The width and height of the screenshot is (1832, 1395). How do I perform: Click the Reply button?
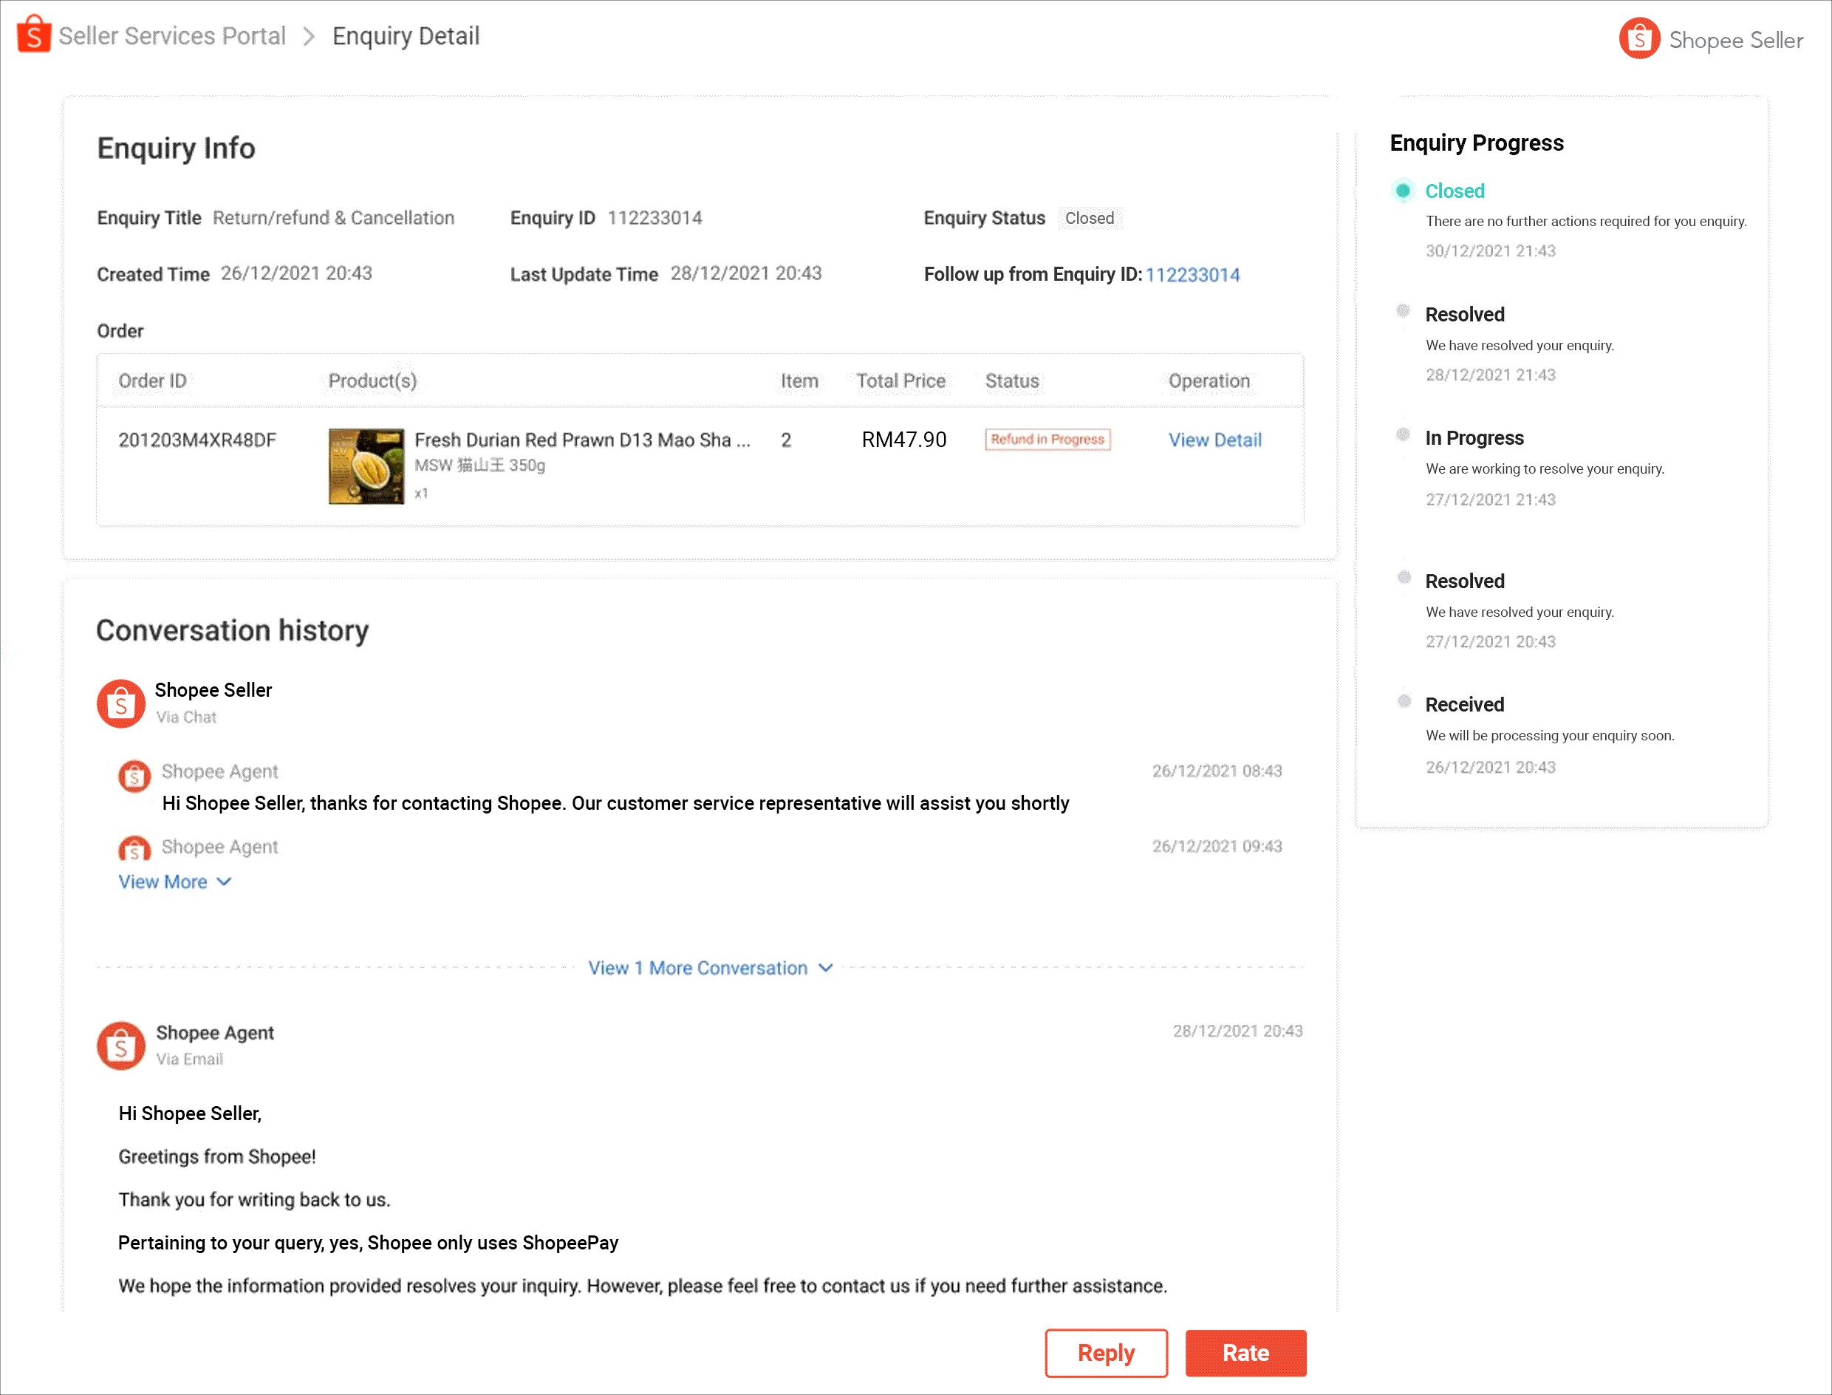coord(1106,1353)
